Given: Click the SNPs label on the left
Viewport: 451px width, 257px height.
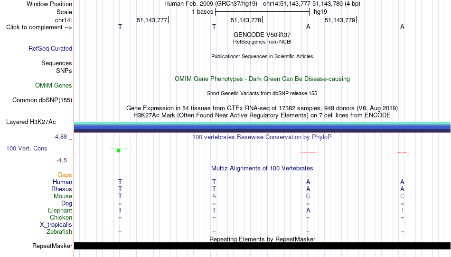Looking at the screenshot, I should 64,71.
